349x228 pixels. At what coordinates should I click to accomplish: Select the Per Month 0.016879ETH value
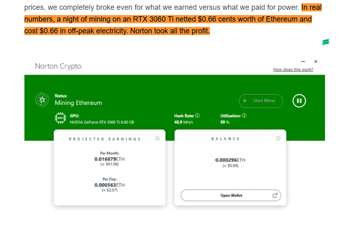coord(109,159)
